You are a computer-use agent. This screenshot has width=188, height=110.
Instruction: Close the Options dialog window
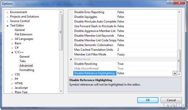pos(179,3)
